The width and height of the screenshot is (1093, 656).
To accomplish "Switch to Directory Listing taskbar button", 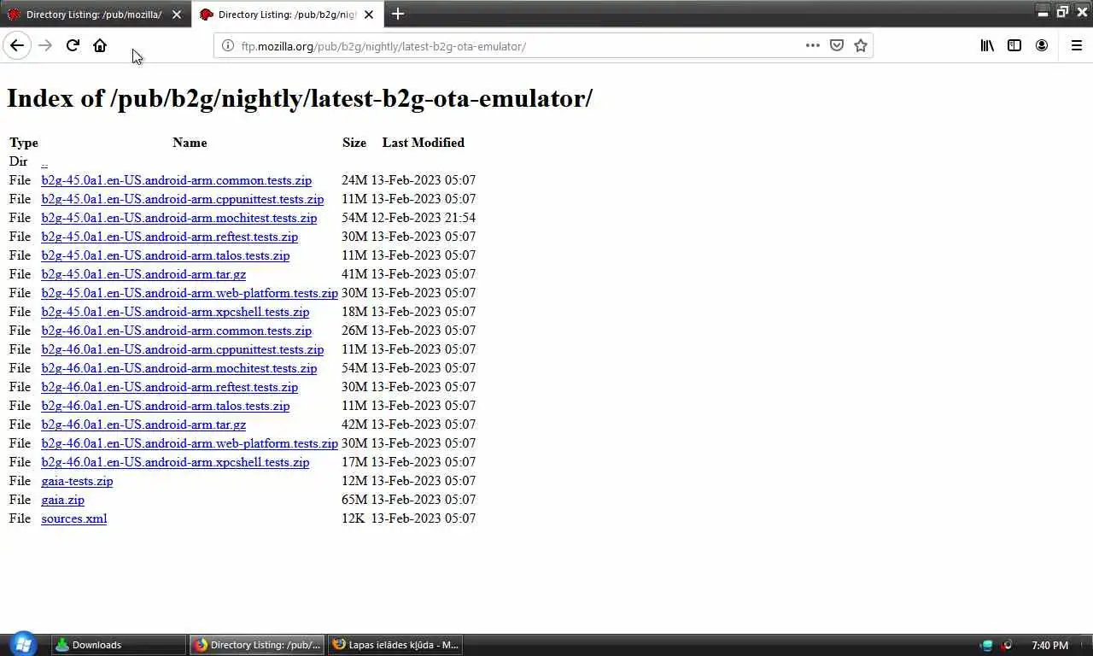I will pos(256,645).
